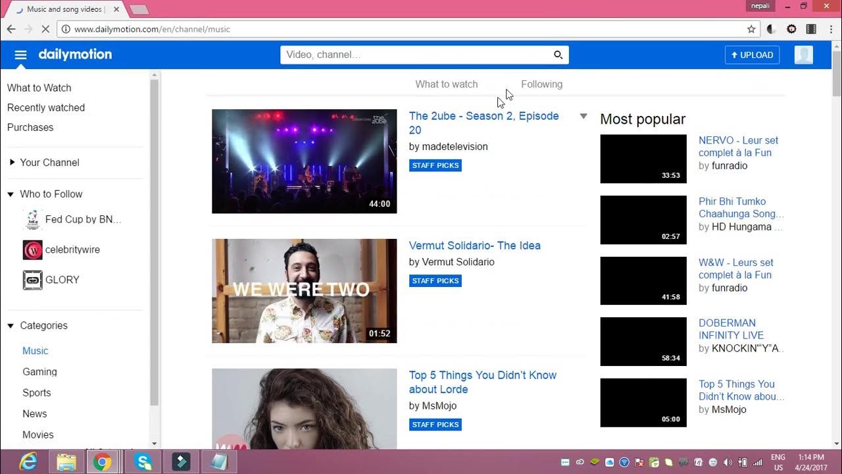The height and width of the screenshot is (474, 842).
Task: Open Vermut Solidario- The Idea link
Action: [x=474, y=246]
